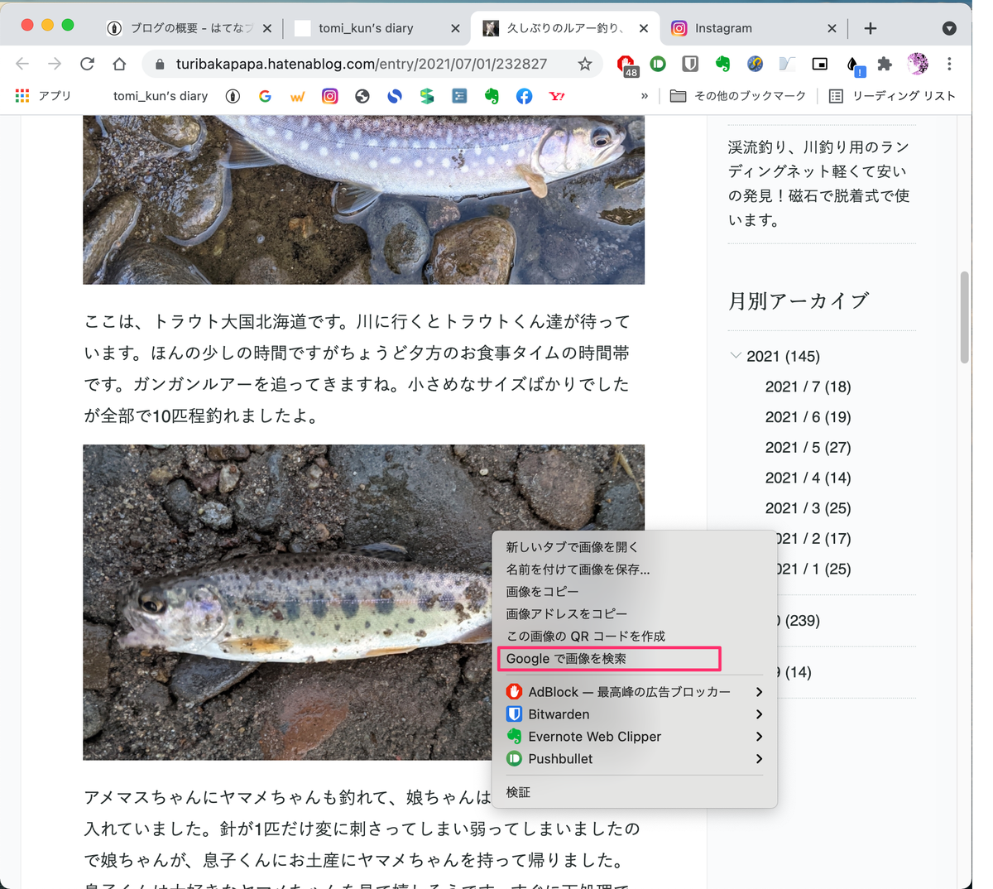The image size is (993, 889).
Task: Open the Pushbullet extension icon in toolbar
Action: (659, 64)
